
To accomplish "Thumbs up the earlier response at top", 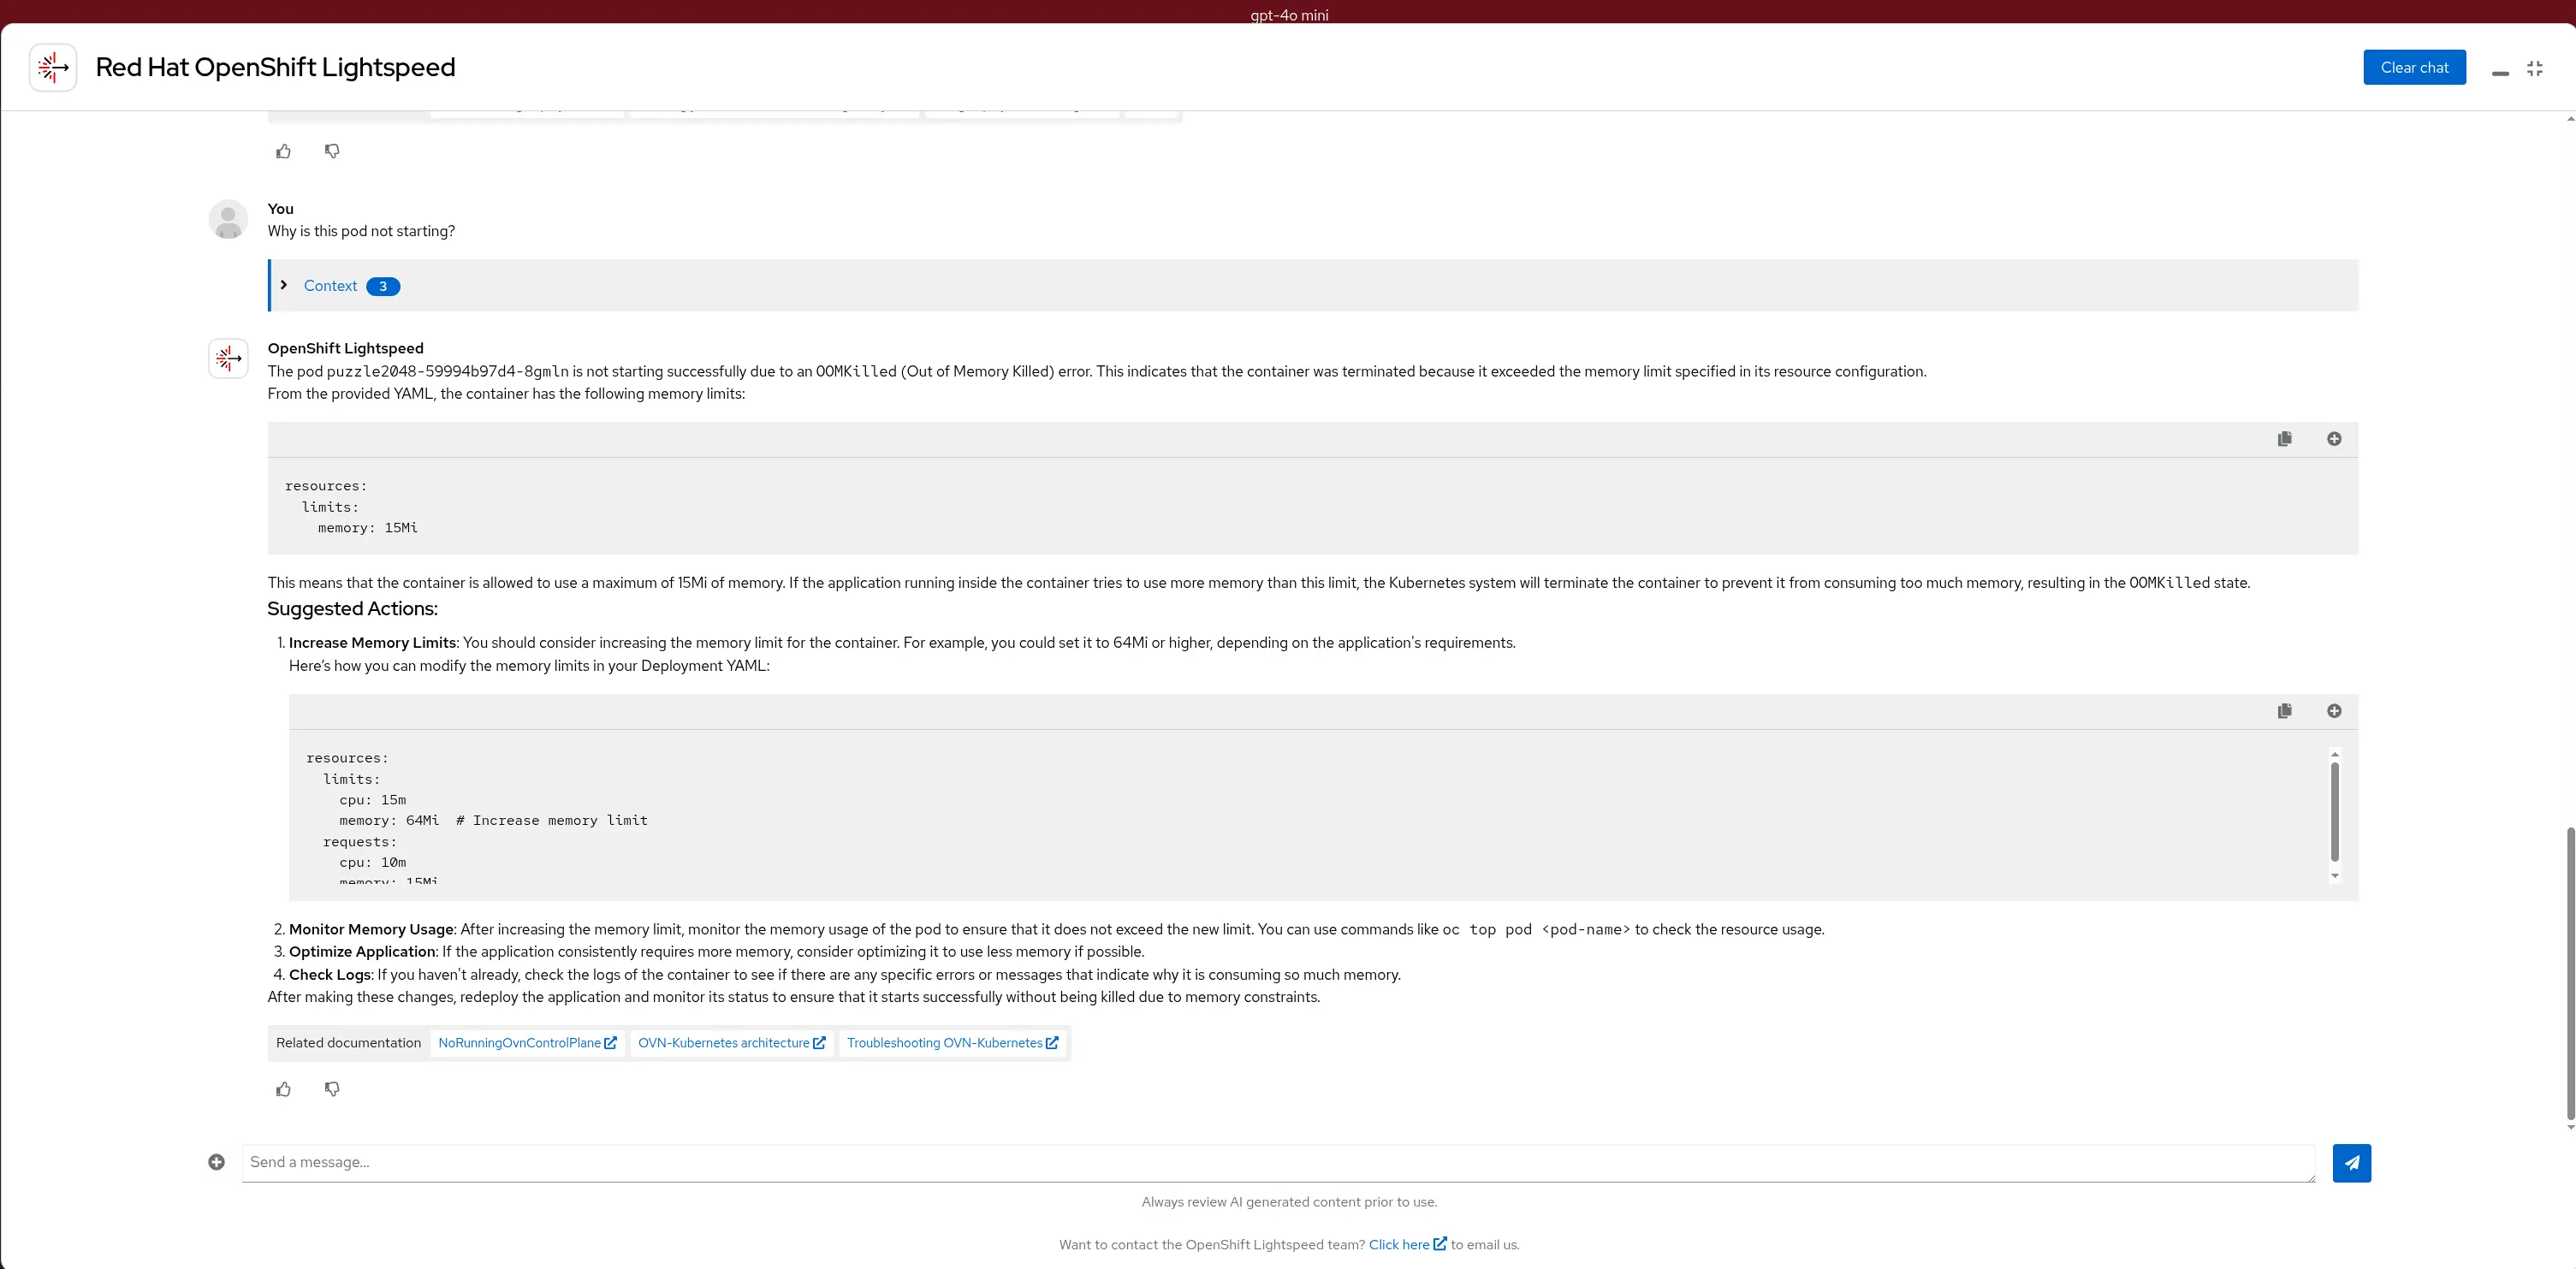I will point(284,151).
